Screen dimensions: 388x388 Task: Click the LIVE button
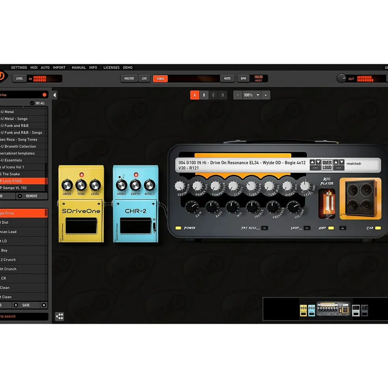pos(144,78)
